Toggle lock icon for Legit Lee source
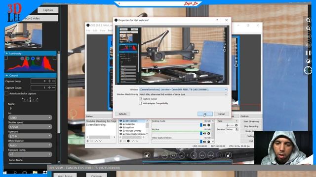Screen dimensions: 316x177 coord(124,127)
